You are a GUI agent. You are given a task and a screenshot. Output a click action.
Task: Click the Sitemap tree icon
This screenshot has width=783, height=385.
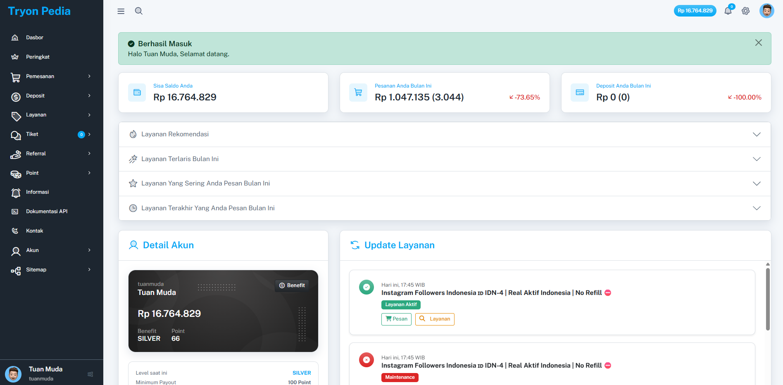tap(16, 271)
